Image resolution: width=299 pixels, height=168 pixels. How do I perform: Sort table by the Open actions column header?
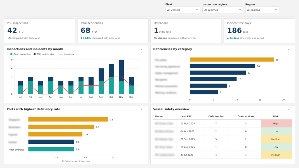click(246, 117)
